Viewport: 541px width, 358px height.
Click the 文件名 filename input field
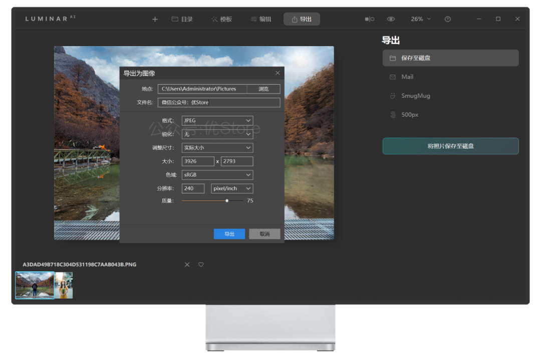(x=219, y=103)
